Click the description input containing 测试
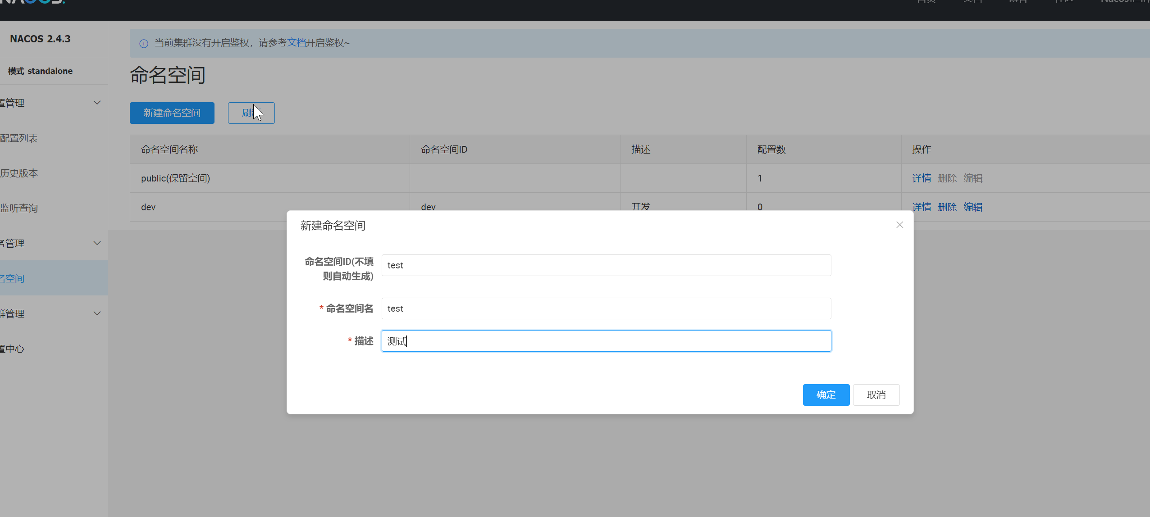1150x517 pixels. coord(606,341)
